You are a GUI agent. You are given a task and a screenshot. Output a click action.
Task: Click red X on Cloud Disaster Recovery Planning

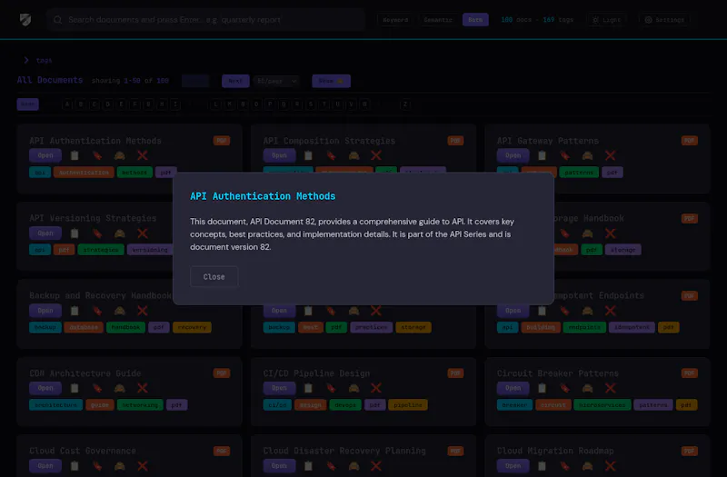(376, 465)
